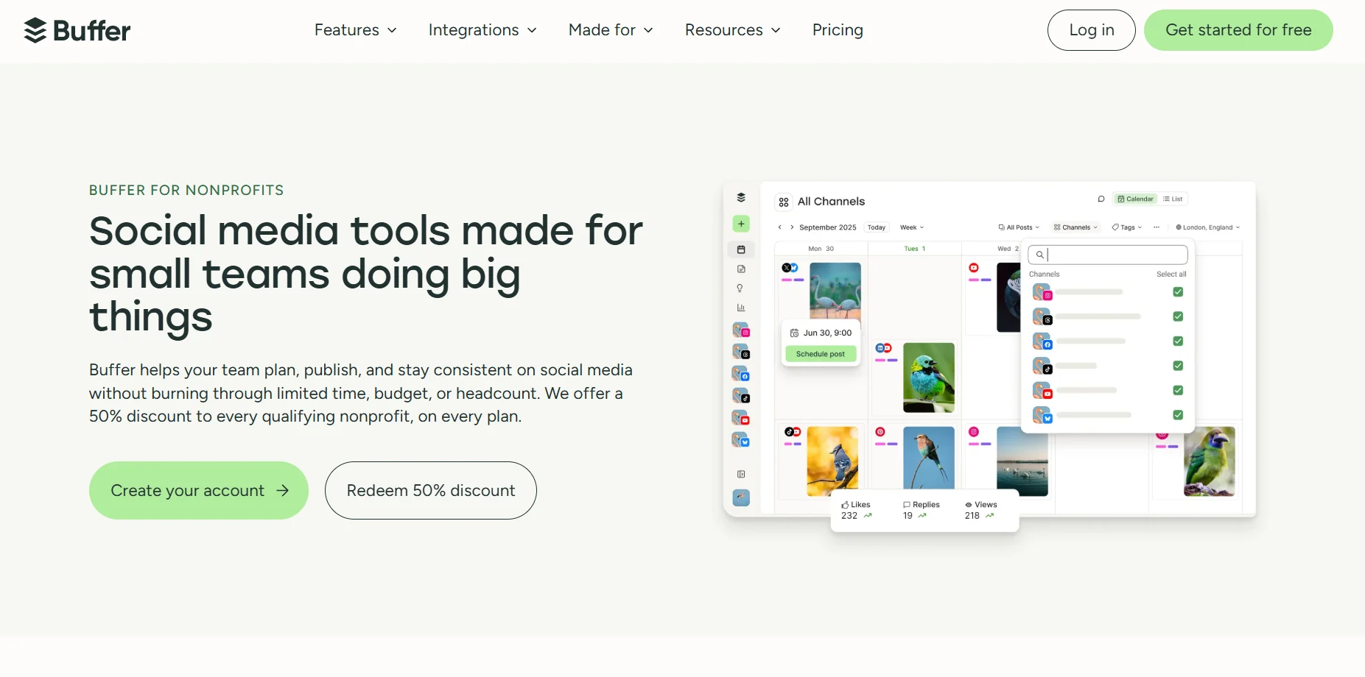Viewport: 1365px width, 677px height.
Task: Open the Tags filter dropdown
Action: point(1127,227)
